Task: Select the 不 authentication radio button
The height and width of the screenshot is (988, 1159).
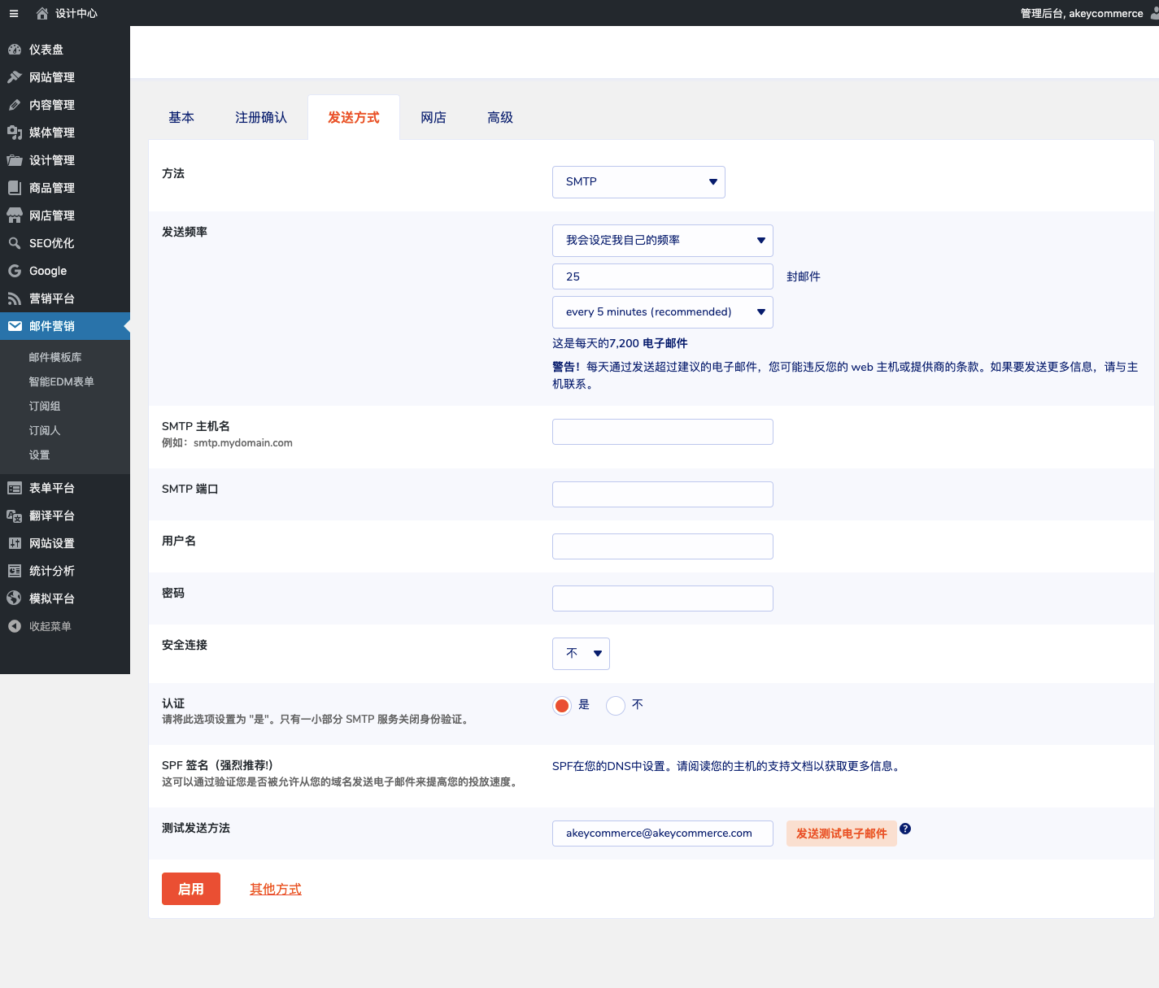Action: [616, 705]
